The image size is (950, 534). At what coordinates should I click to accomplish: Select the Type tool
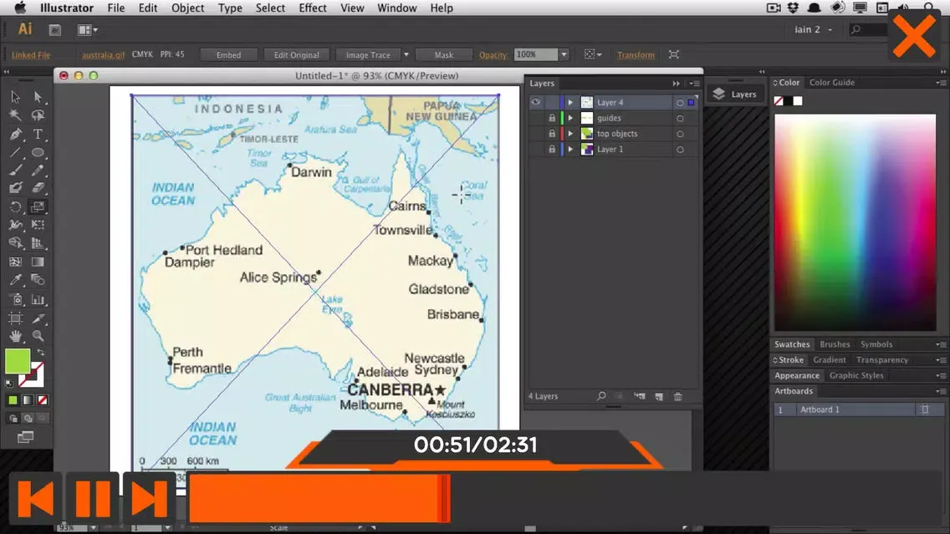(38, 134)
